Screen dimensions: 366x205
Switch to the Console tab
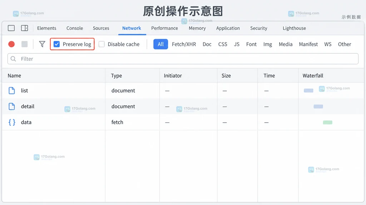tap(75, 28)
